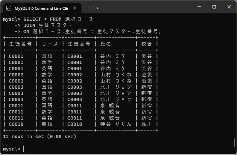The width and height of the screenshot is (237, 155).
Task: Click the terminal icon on the MySQL tab
Action: click(x=9, y=8)
